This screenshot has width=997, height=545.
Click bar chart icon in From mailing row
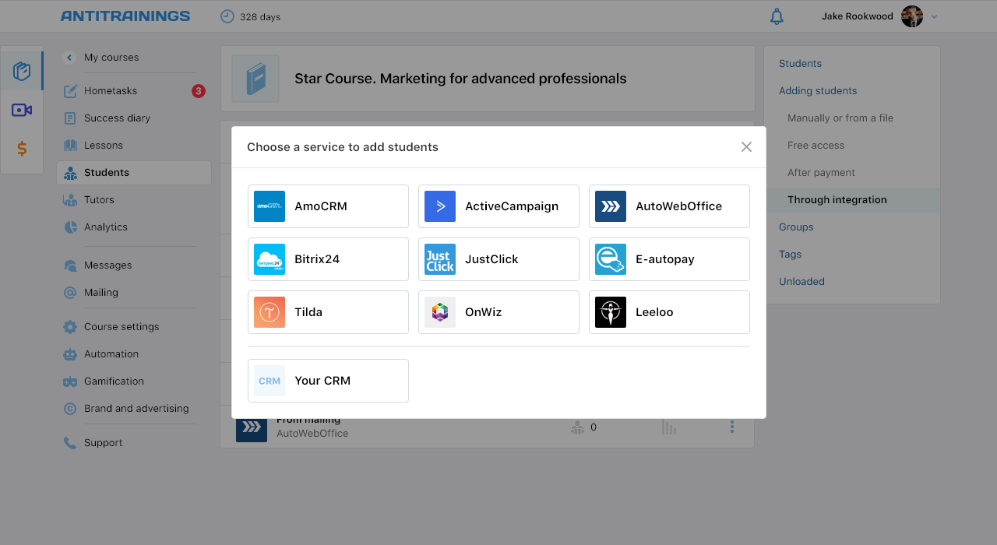(x=669, y=427)
